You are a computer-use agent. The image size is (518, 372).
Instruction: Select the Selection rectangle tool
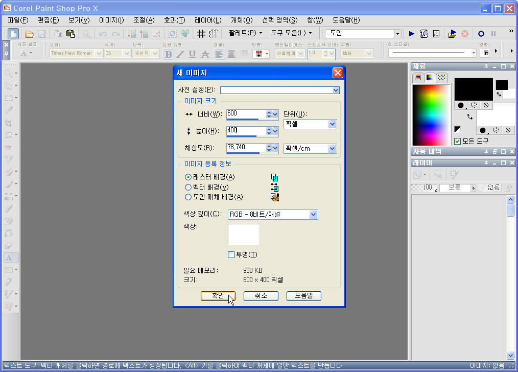point(9,98)
